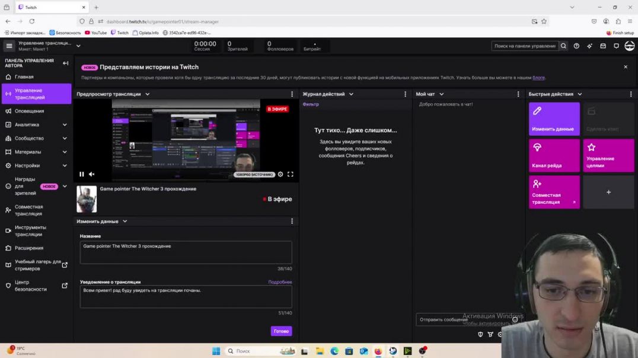Click the Совместная трансляция quick action tile
This screenshot has height=358, width=638.
[x=554, y=192]
